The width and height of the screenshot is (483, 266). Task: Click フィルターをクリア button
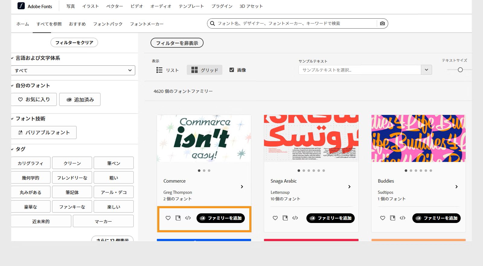click(74, 42)
